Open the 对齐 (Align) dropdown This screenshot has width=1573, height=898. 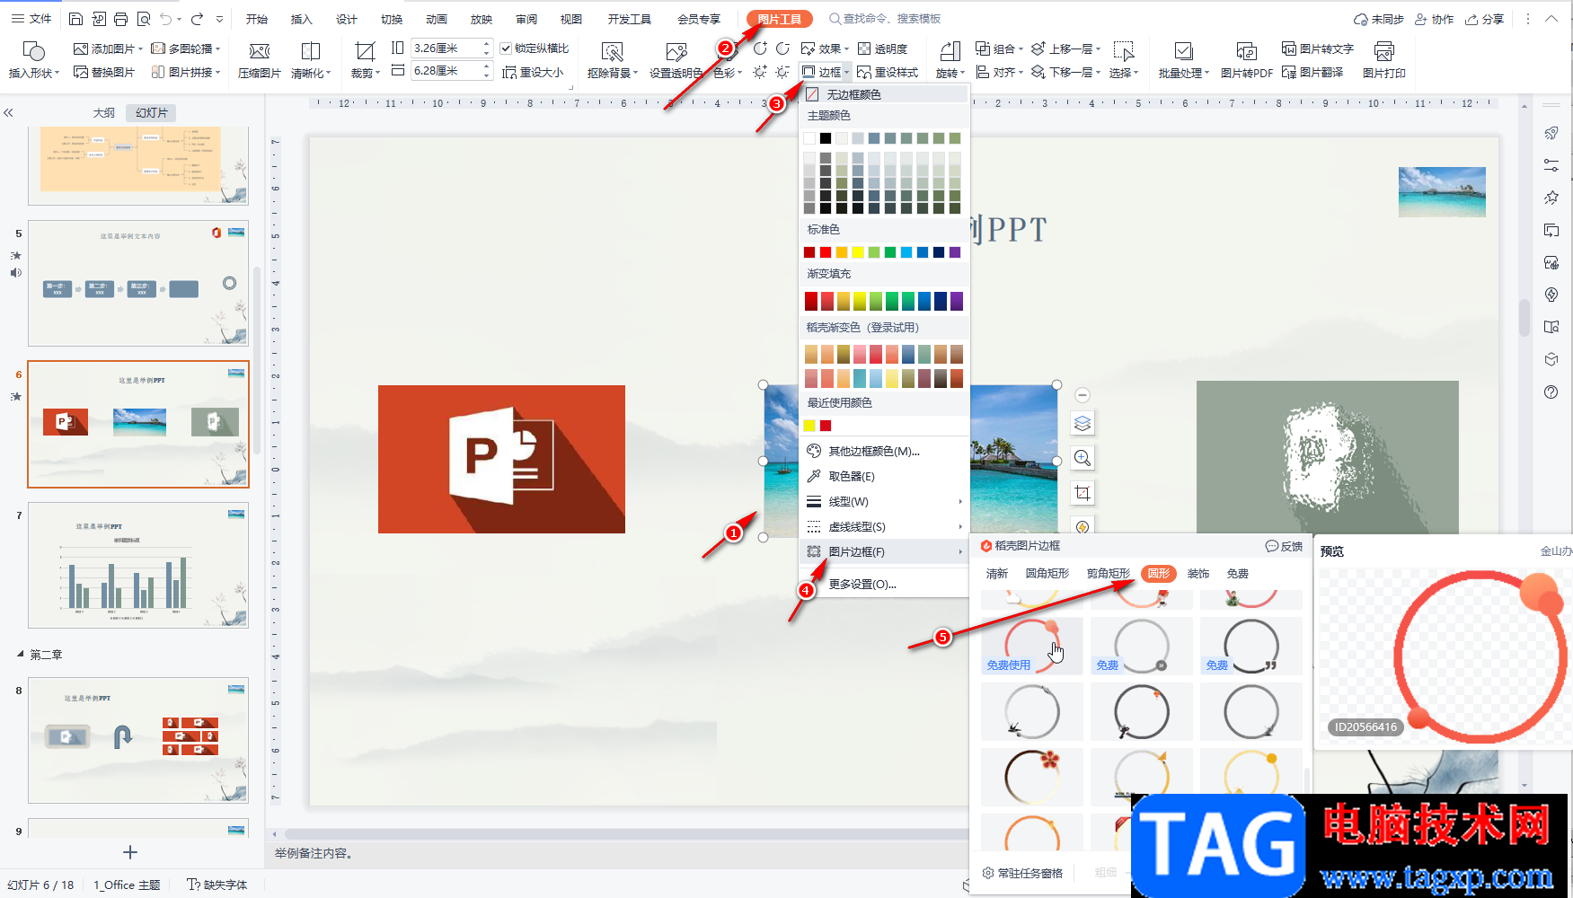point(999,72)
